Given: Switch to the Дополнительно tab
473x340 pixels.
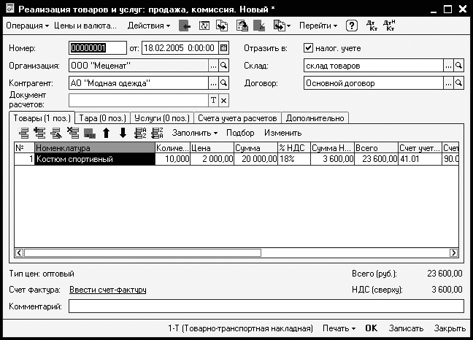Looking at the screenshot, I should (x=315, y=118).
